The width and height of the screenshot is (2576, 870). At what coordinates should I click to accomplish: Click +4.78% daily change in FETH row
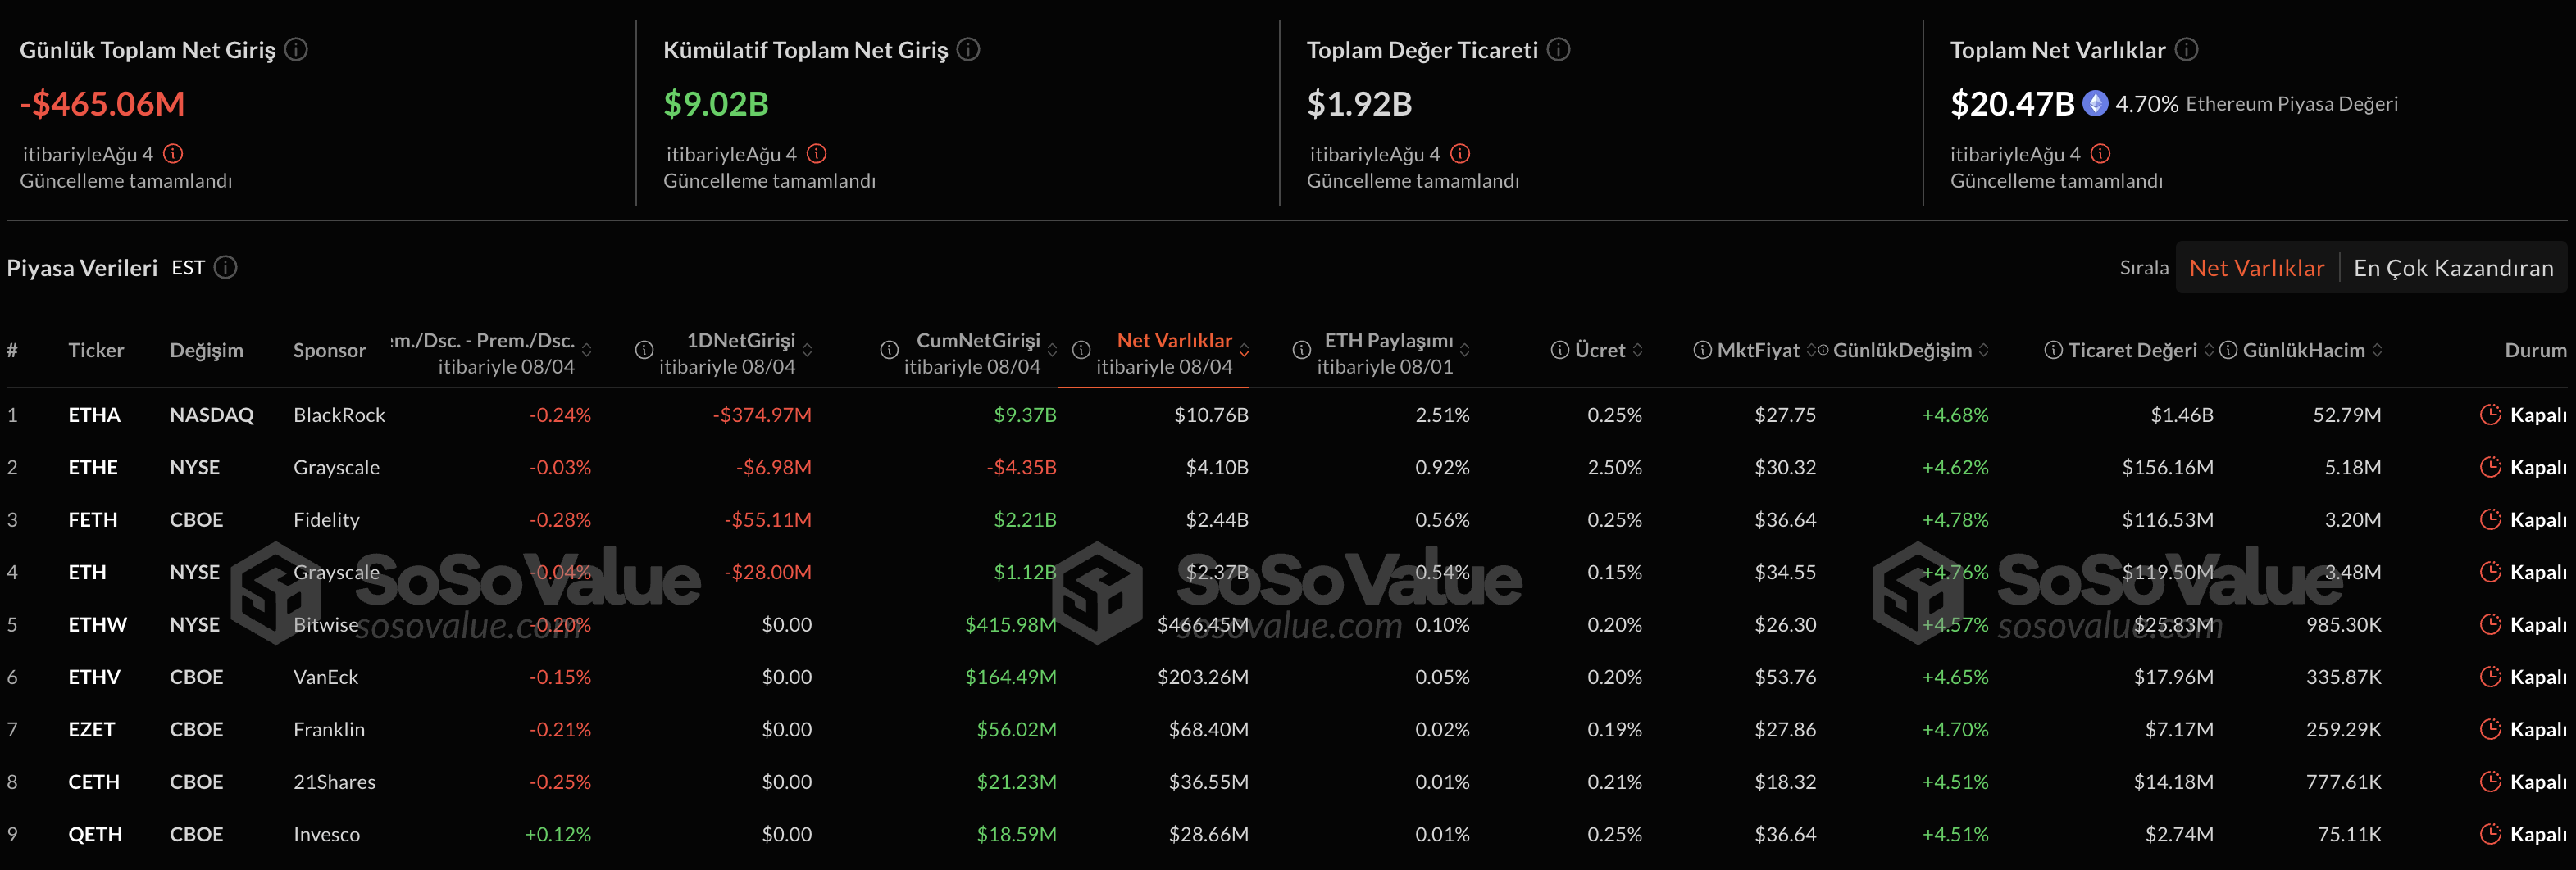1955,519
